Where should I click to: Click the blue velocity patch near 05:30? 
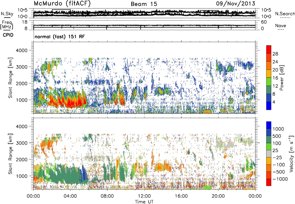pos(84,174)
